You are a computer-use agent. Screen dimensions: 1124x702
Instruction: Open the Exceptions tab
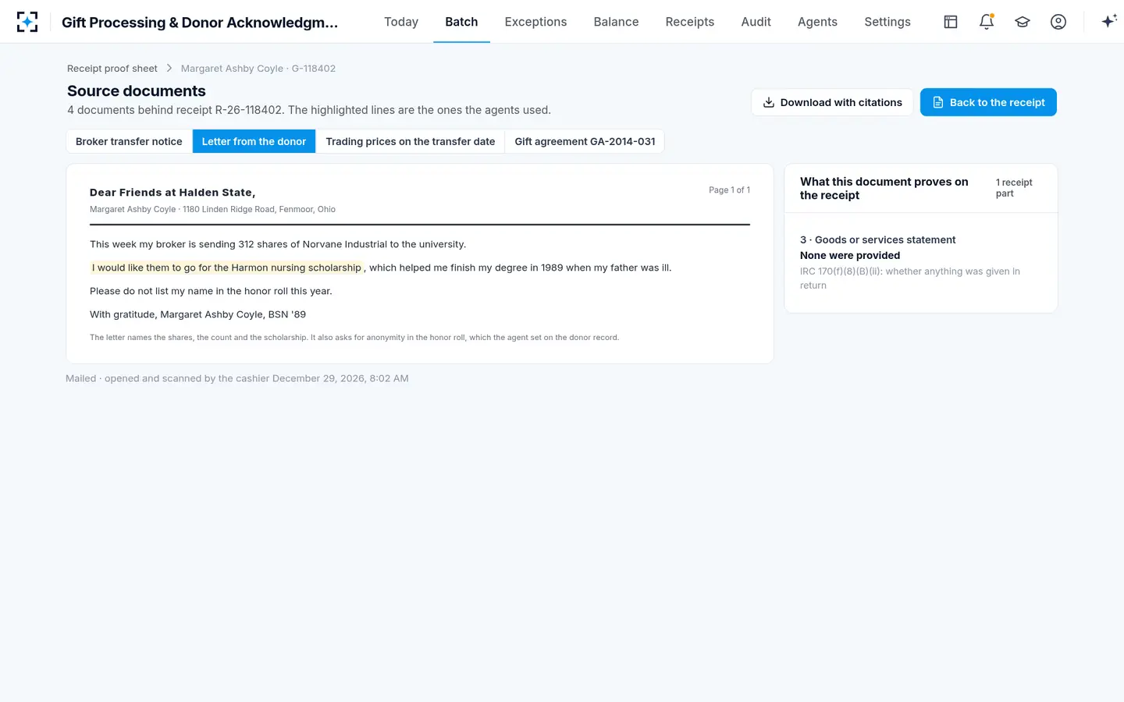(535, 22)
